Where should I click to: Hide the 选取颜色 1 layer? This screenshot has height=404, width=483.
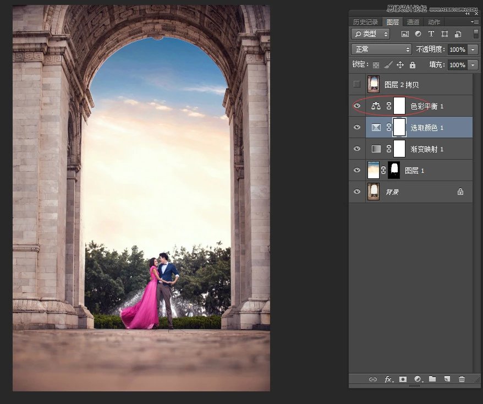357,127
